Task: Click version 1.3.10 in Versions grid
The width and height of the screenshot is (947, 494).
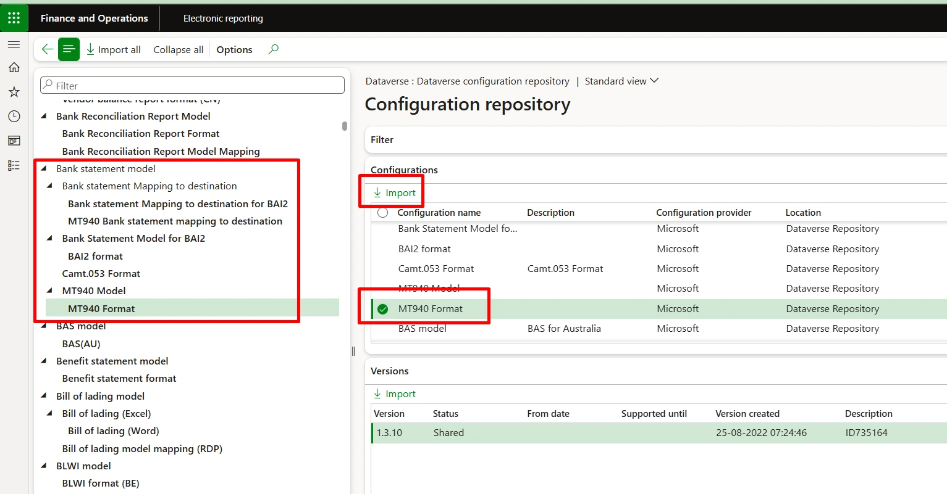Action: point(389,433)
